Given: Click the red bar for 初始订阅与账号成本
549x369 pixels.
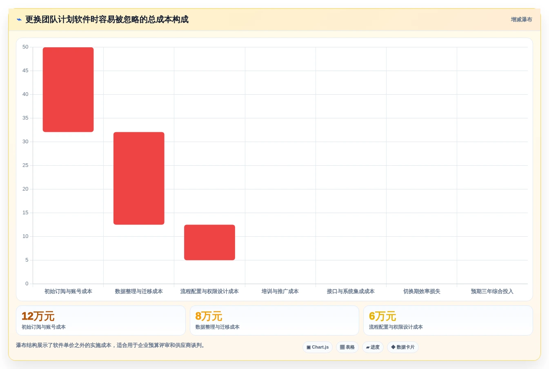Looking at the screenshot, I should point(68,90).
